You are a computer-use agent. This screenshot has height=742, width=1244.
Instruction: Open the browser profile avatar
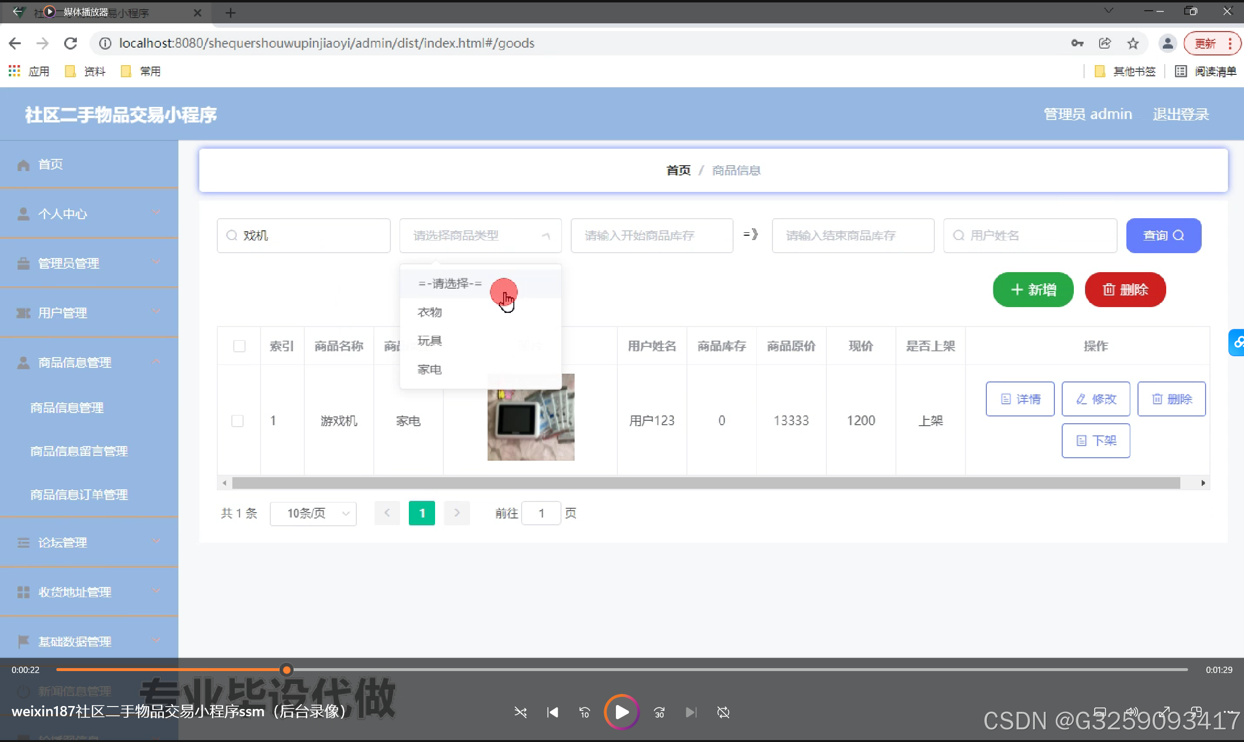point(1167,44)
